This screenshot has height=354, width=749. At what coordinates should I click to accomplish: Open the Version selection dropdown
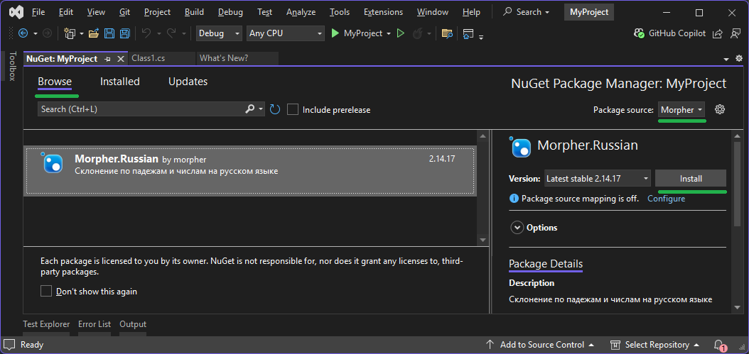pos(597,179)
